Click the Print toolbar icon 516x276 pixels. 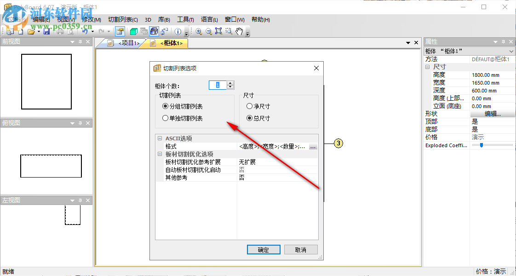(x=60, y=31)
